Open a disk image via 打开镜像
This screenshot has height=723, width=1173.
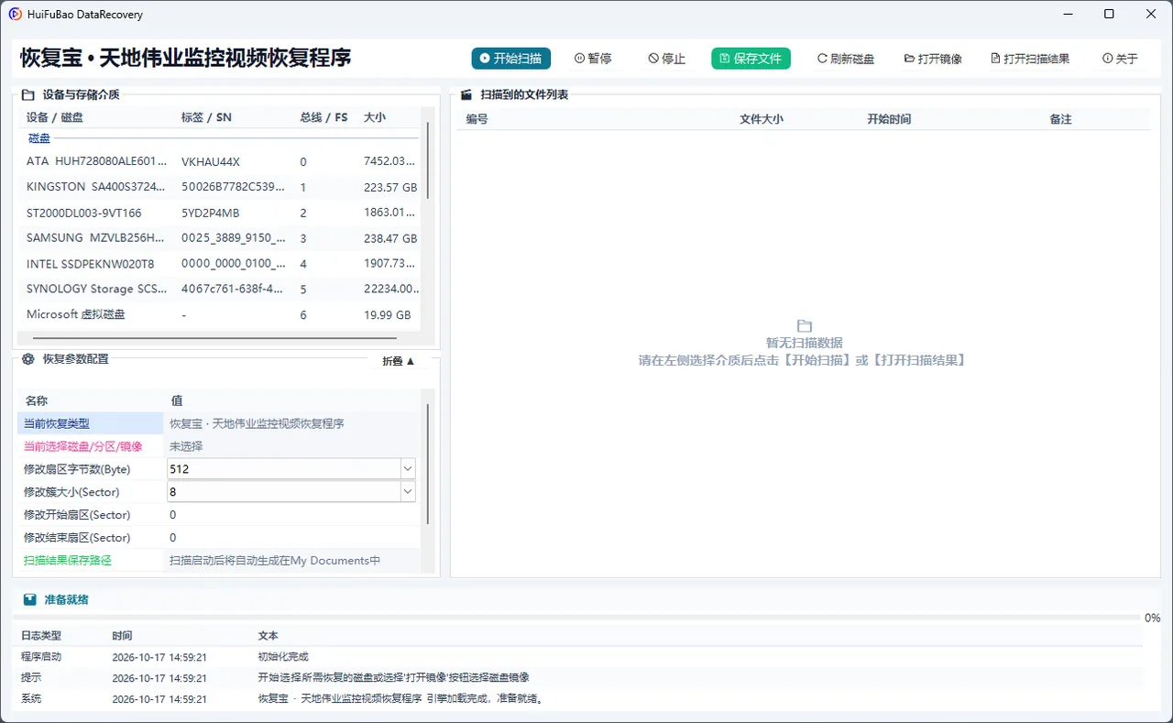click(x=933, y=59)
